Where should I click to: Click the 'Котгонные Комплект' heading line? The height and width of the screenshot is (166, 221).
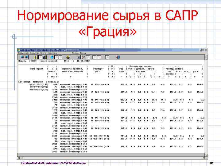tap(38, 82)
